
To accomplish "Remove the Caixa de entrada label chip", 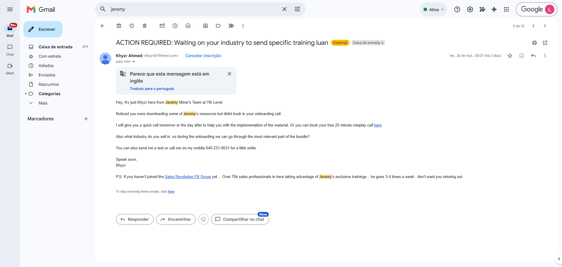I will point(382,43).
